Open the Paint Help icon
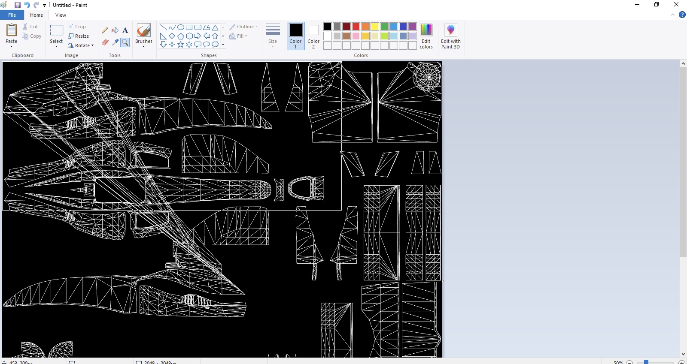 pos(682,15)
